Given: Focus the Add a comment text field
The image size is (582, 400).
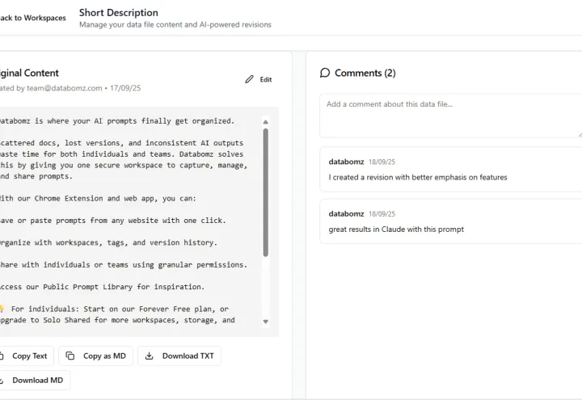Looking at the screenshot, I should [x=450, y=116].
